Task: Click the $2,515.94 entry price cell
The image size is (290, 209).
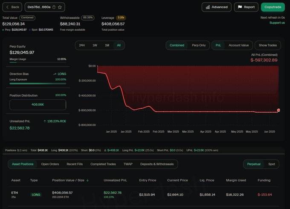Action: coord(147,195)
